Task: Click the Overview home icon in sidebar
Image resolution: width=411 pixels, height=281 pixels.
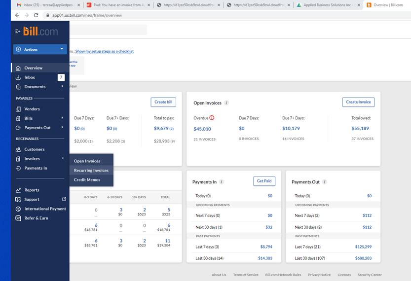Action: click(x=18, y=68)
